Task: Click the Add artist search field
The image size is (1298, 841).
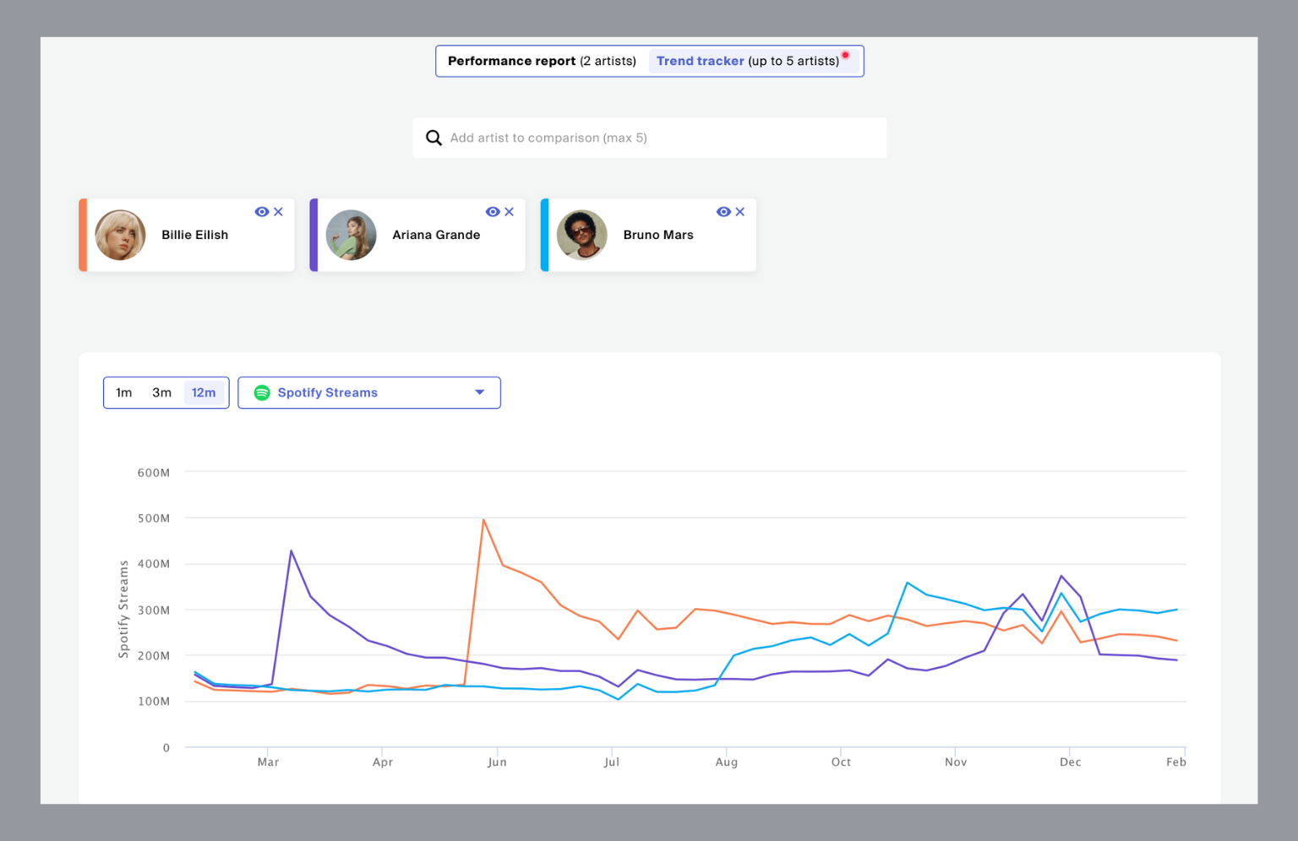Action: click(x=659, y=138)
